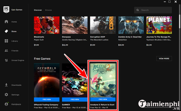Open the Friends people icon

coord(6,51)
